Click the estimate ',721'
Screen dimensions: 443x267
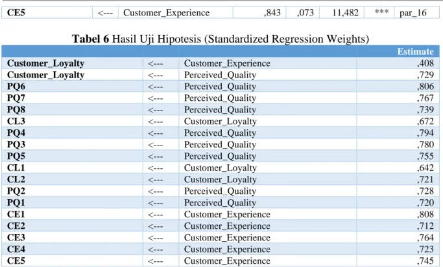[425, 180]
